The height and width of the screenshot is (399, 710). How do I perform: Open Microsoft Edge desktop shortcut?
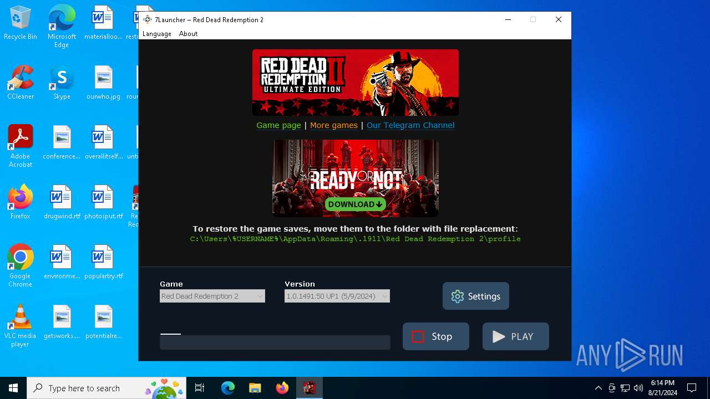[62, 27]
